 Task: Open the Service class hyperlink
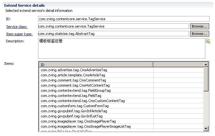[17, 27]
